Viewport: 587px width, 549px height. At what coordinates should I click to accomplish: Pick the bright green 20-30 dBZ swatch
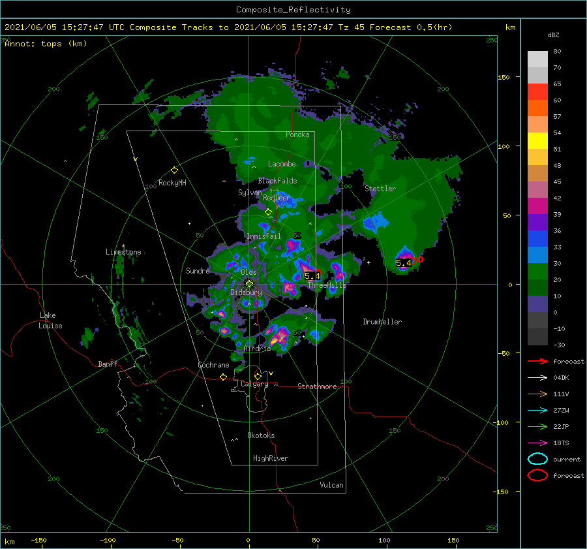537,272
